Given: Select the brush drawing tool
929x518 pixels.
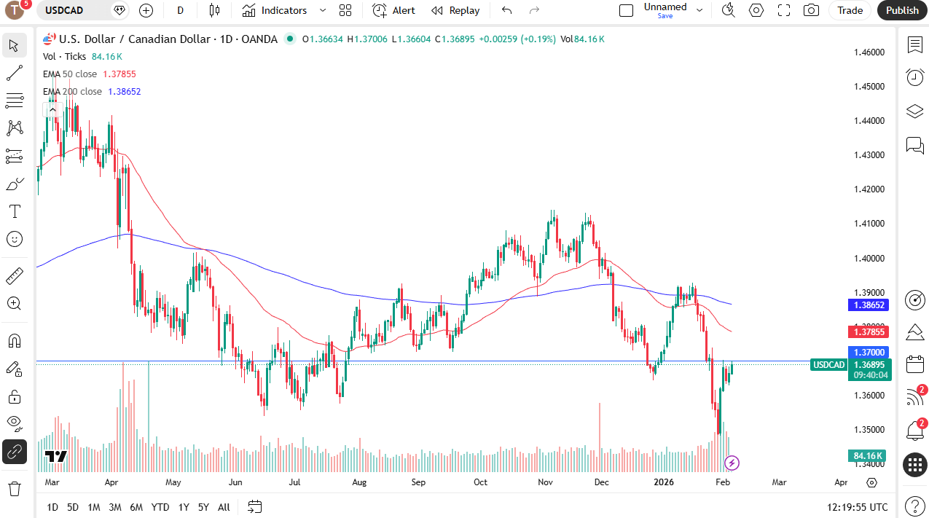Looking at the screenshot, I should click(x=14, y=184).
